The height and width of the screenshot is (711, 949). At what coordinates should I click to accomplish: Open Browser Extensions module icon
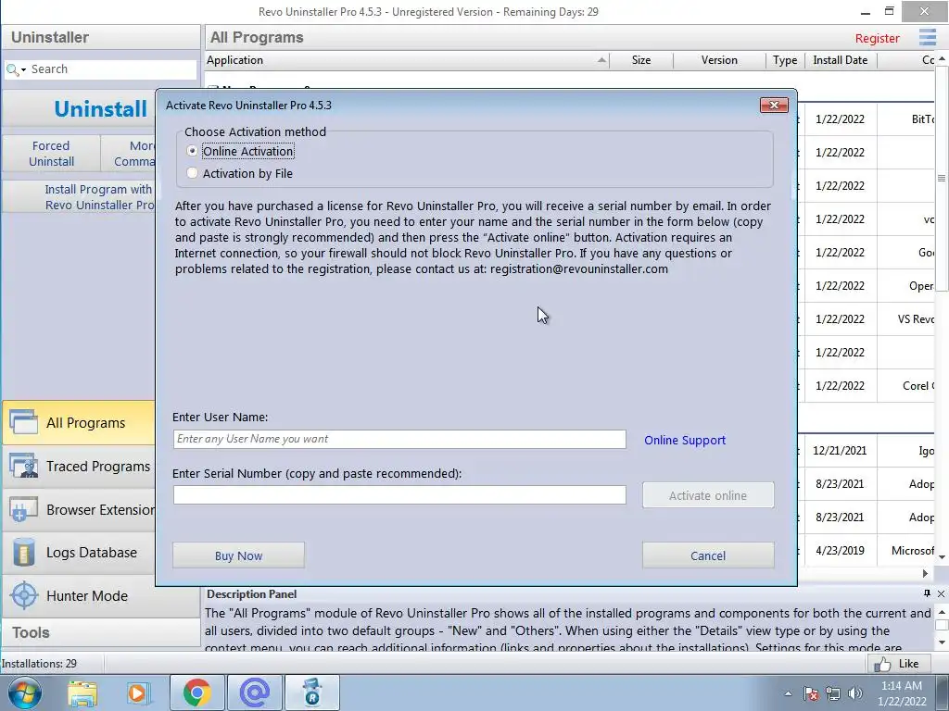pyautogui.click(x=23, y=509)
